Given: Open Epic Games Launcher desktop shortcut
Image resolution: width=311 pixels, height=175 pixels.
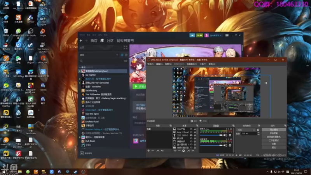Looking at the screenshot, I should [43, 47].
